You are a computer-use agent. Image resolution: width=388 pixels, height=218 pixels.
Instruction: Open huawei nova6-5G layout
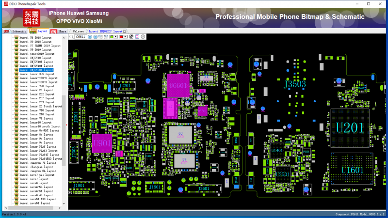point(36,187)
